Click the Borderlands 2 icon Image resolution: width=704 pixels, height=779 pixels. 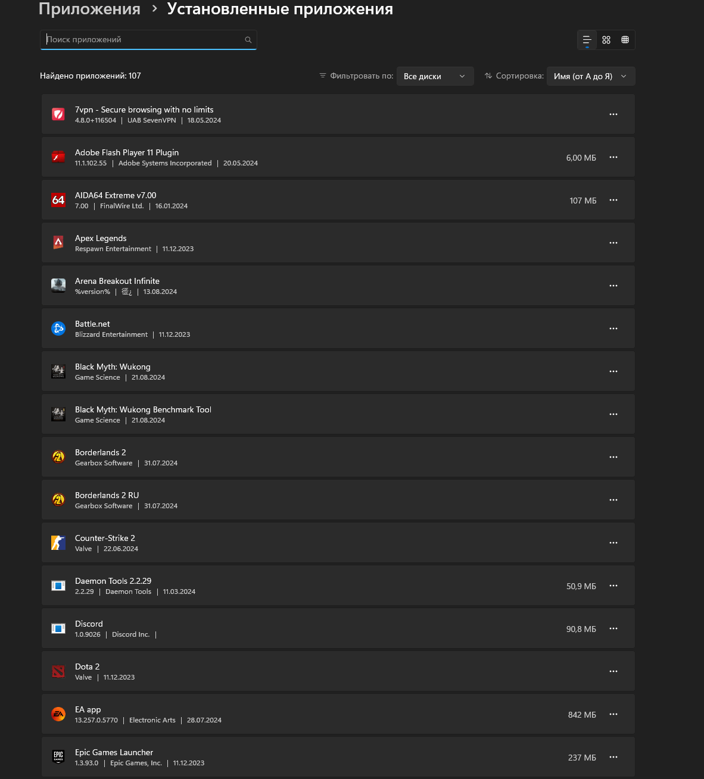point(58,457)
